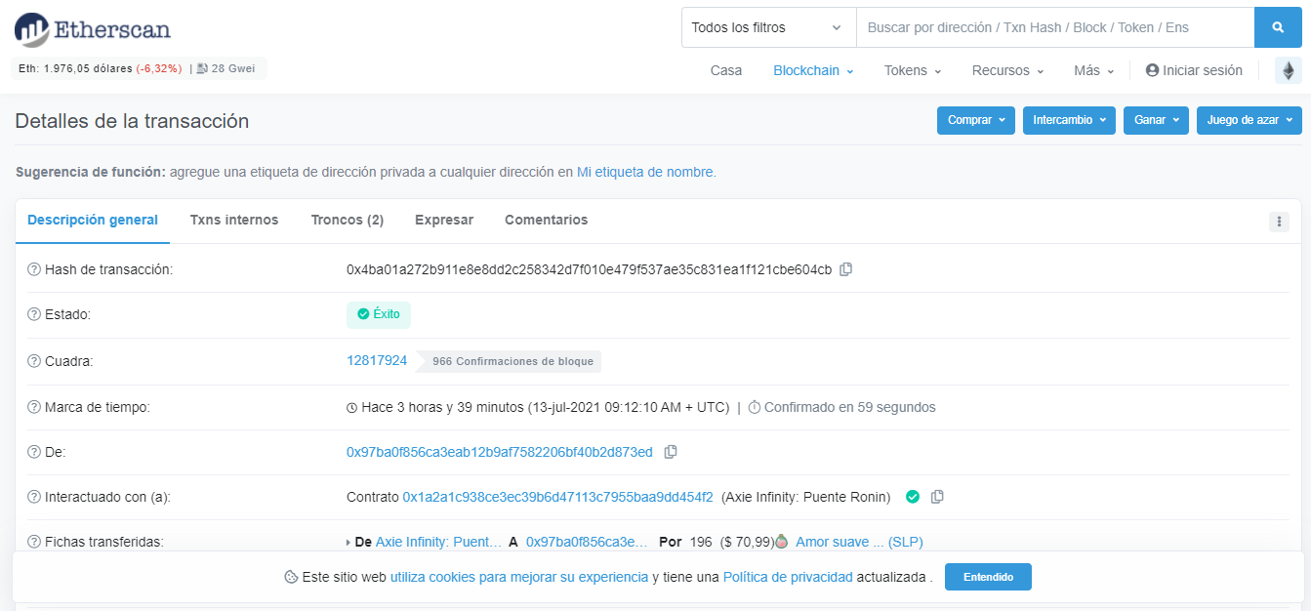This screenshot has width=1311, height=611.
Task: Click help icon beside Estado
Action: 34,315
